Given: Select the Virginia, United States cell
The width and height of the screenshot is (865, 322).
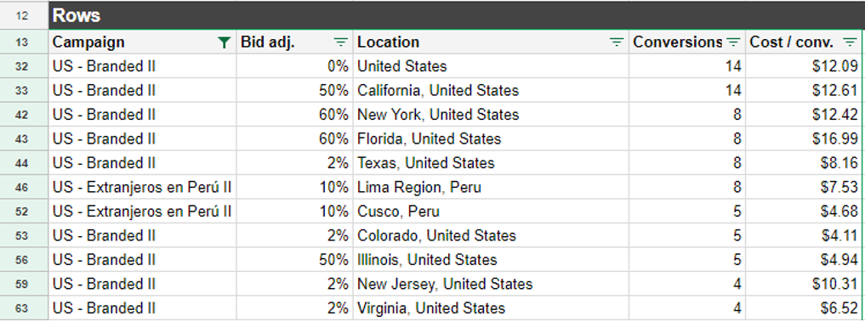Looking at the screenshot, I should (491, 308).
